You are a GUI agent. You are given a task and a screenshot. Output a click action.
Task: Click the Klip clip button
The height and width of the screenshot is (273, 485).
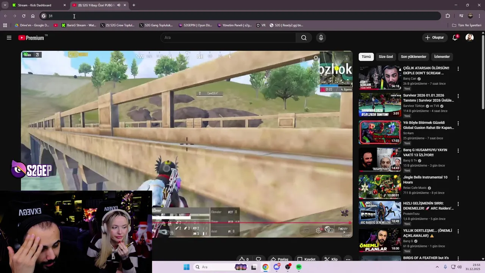click(x=331, y=259)
